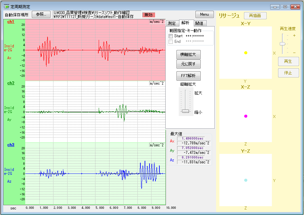Click the 10.000 time axis label
The height and width of the screenshot is (215, 304).
point(171,208)
